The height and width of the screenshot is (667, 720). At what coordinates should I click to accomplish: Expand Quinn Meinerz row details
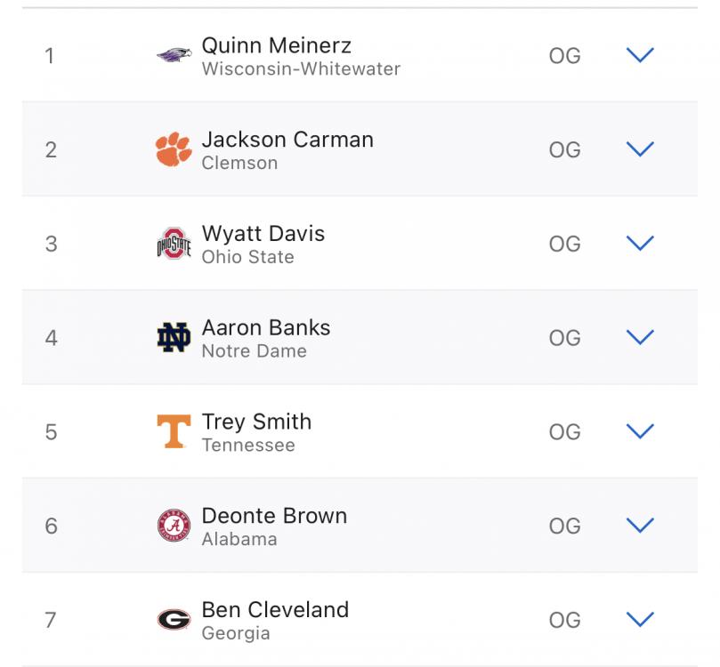pos(640,55)
